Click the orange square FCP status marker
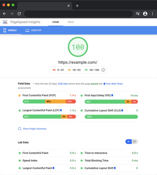The image size is (157, 175). (x=19, y=95)
